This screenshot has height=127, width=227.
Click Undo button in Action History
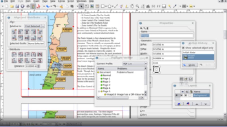coord(190,65)
